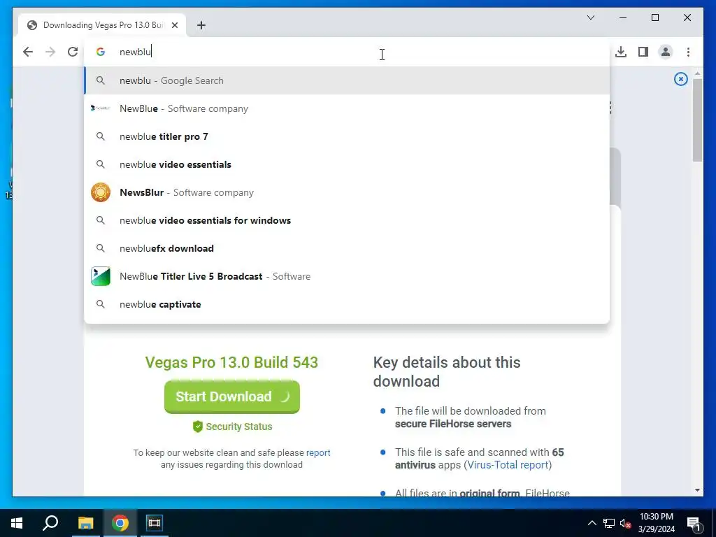Select 'newblue video essentials' suggestion
This screenshot has width=716, height=537.
pos(347,164)
